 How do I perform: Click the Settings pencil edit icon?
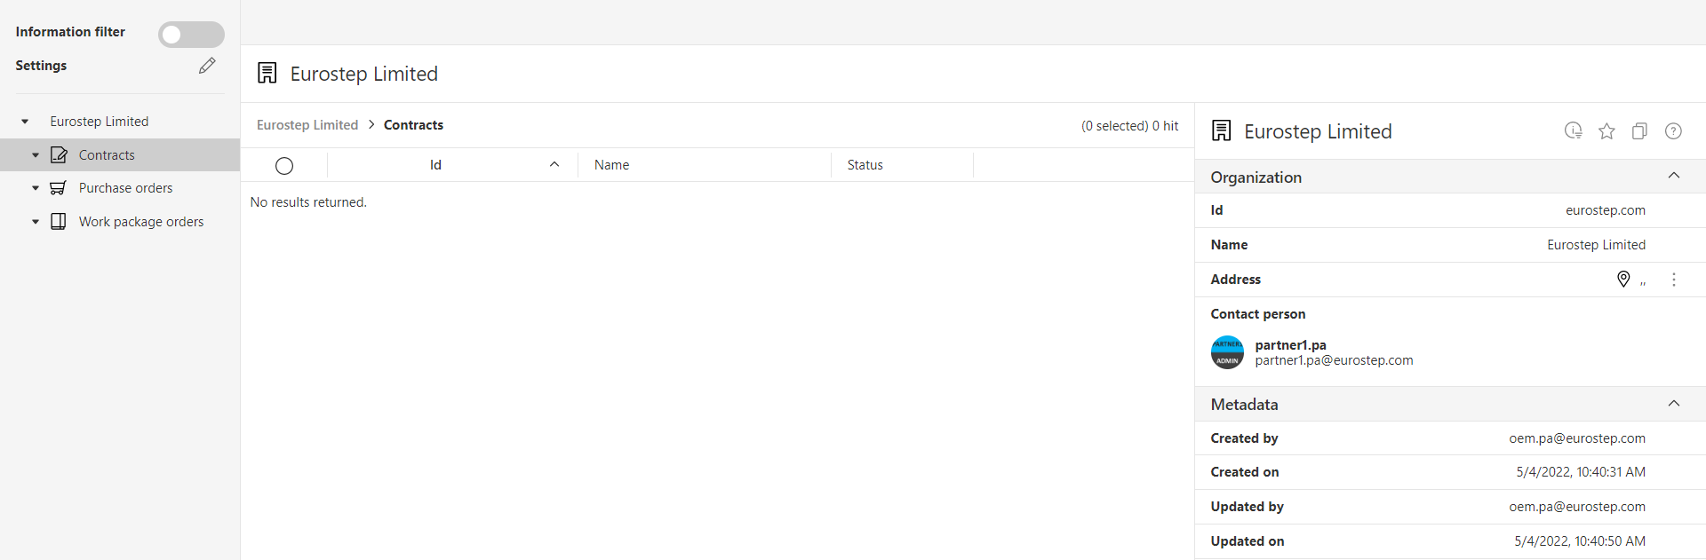pyautogui.click(x=207, y=66)
